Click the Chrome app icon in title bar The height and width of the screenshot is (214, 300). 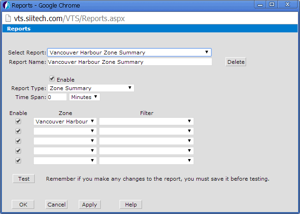(x=6, y=6)
